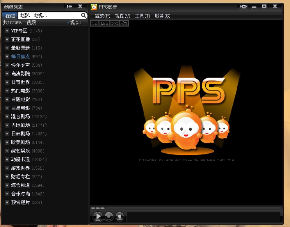Click the video count text 共102996个视频
Image resolution: width=290 pixels, height=227 pixels.
[19, 23]
